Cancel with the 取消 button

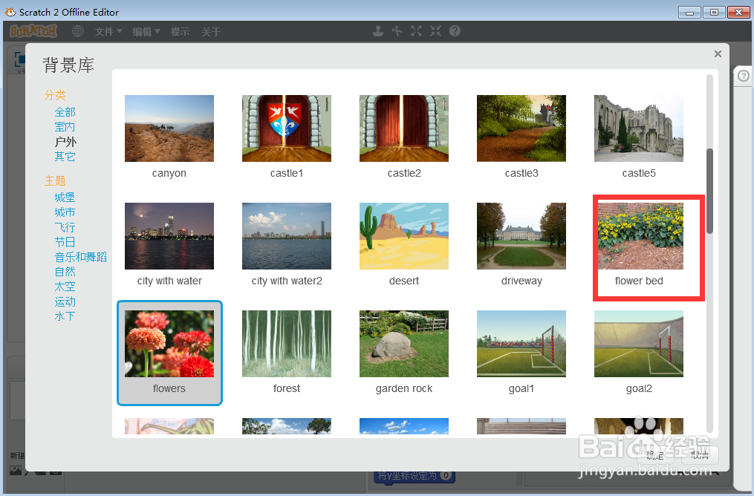click(700, 455)
